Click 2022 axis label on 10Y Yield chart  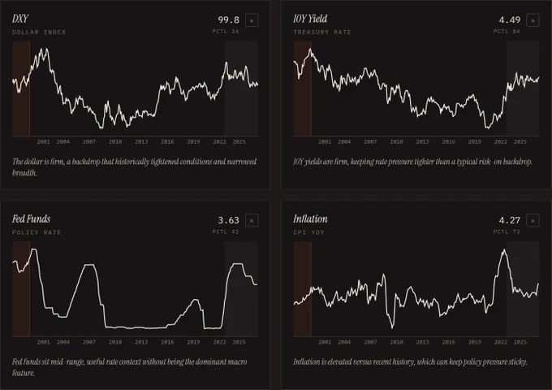[501, 141]
